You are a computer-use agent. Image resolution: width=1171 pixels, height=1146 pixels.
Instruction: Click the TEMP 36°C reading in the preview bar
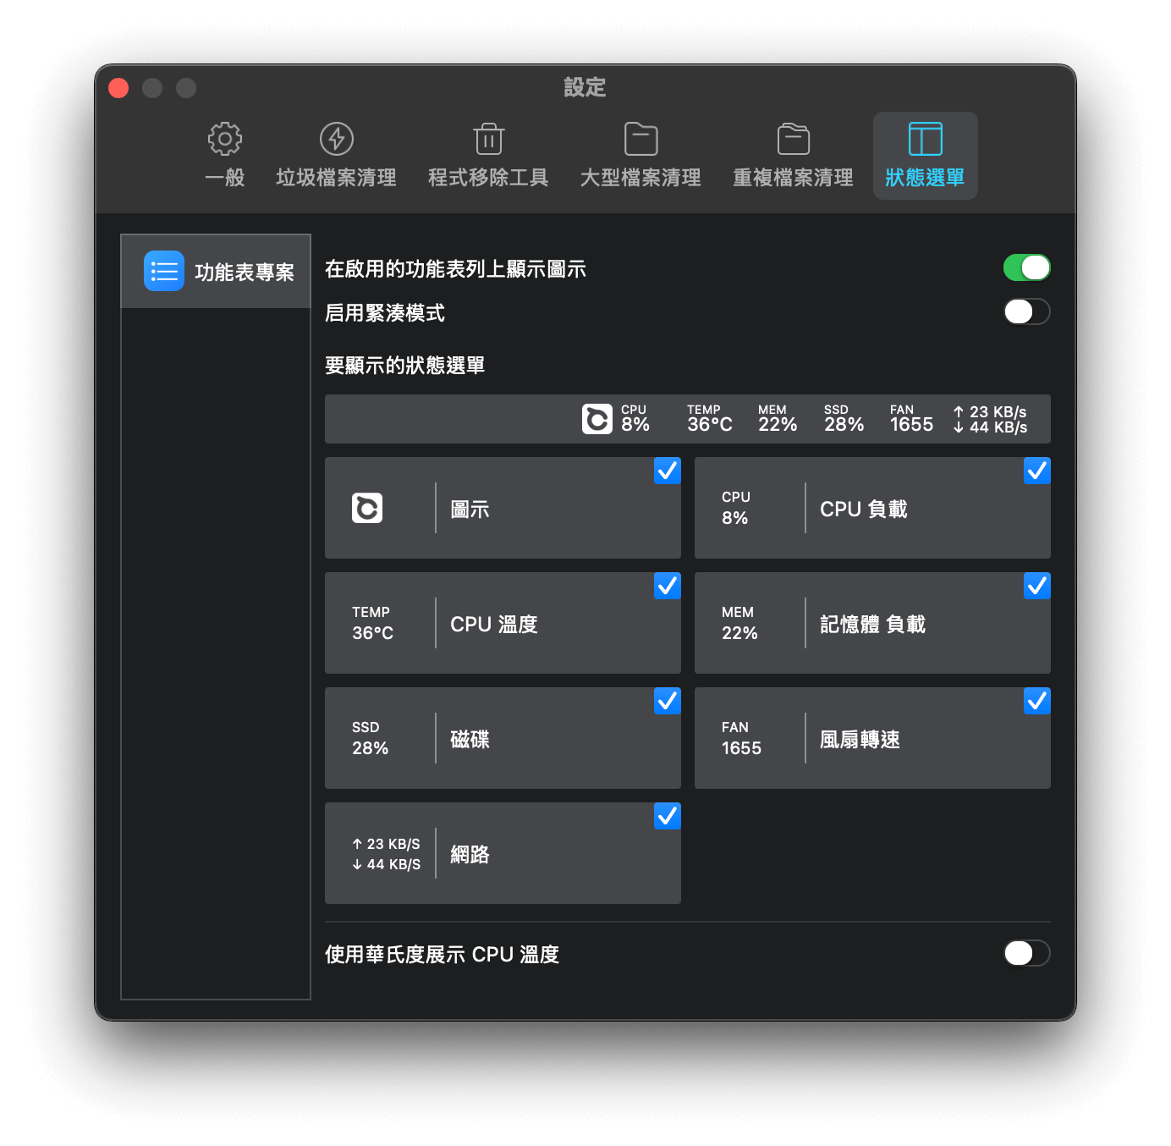710,419
